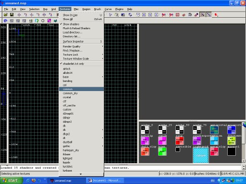Toggle the Y axis scale lock
The width and height of the screenshot is (246, 184).
(x=150, y=15)
